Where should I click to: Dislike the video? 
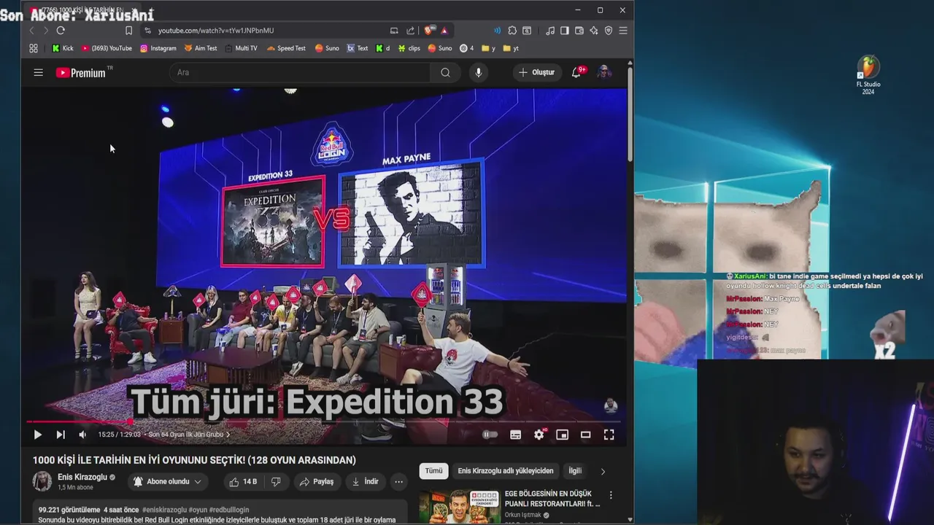pyautogui.click(x=276, y=481)
